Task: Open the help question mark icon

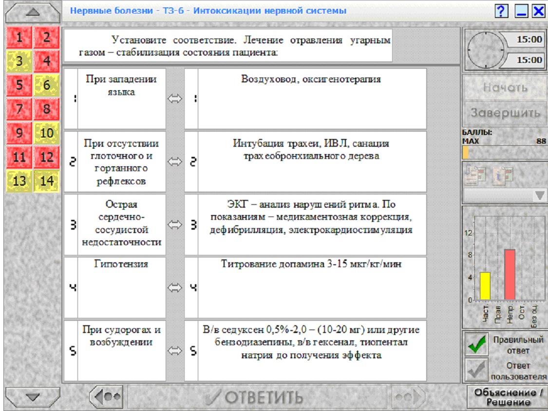Action: click(x=501, y=11)
